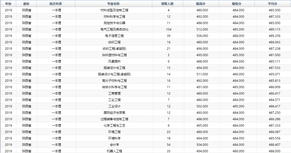Click the highest score 496.000 cell

click(202, 49)
